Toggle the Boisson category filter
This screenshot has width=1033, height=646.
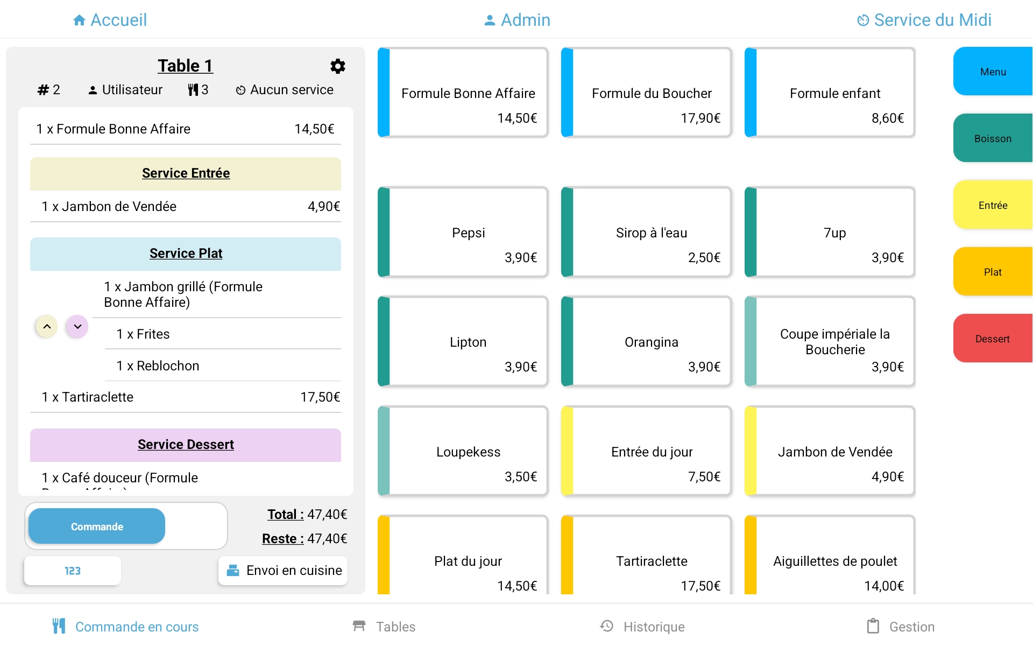click(x=993, y=138)
